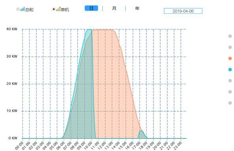Enable the bottommost gray legend dot
The height and width of the screenshot is (151, 234).
[x=230, y=103]
